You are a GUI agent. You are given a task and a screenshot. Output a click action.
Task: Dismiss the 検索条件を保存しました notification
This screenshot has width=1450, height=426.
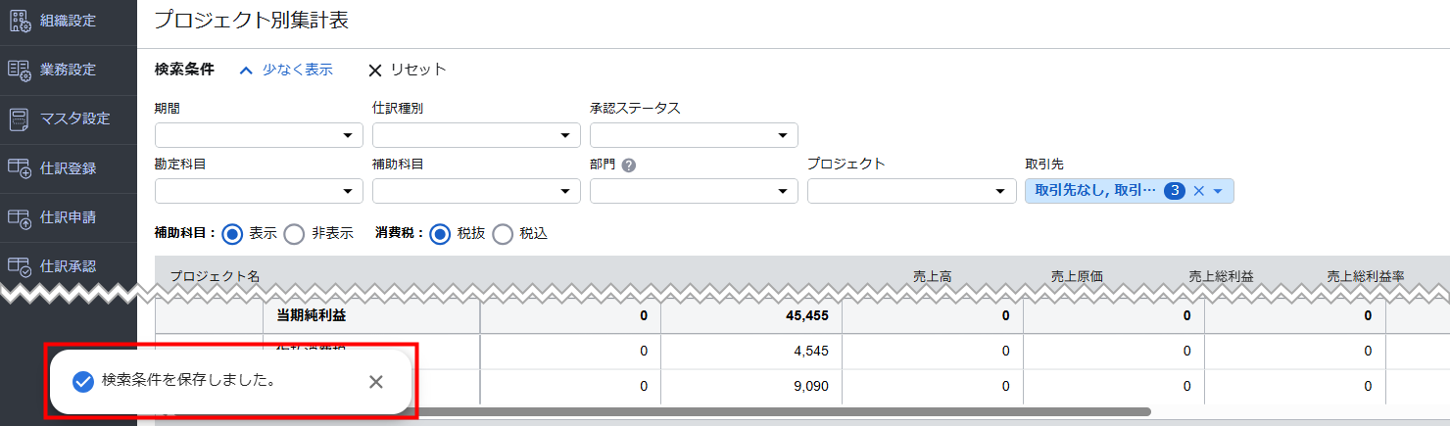pos(375,382)
